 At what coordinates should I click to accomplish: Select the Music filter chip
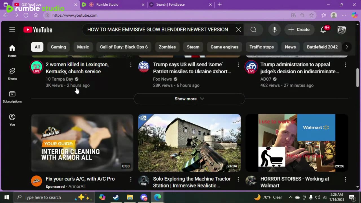coord(83,47)
